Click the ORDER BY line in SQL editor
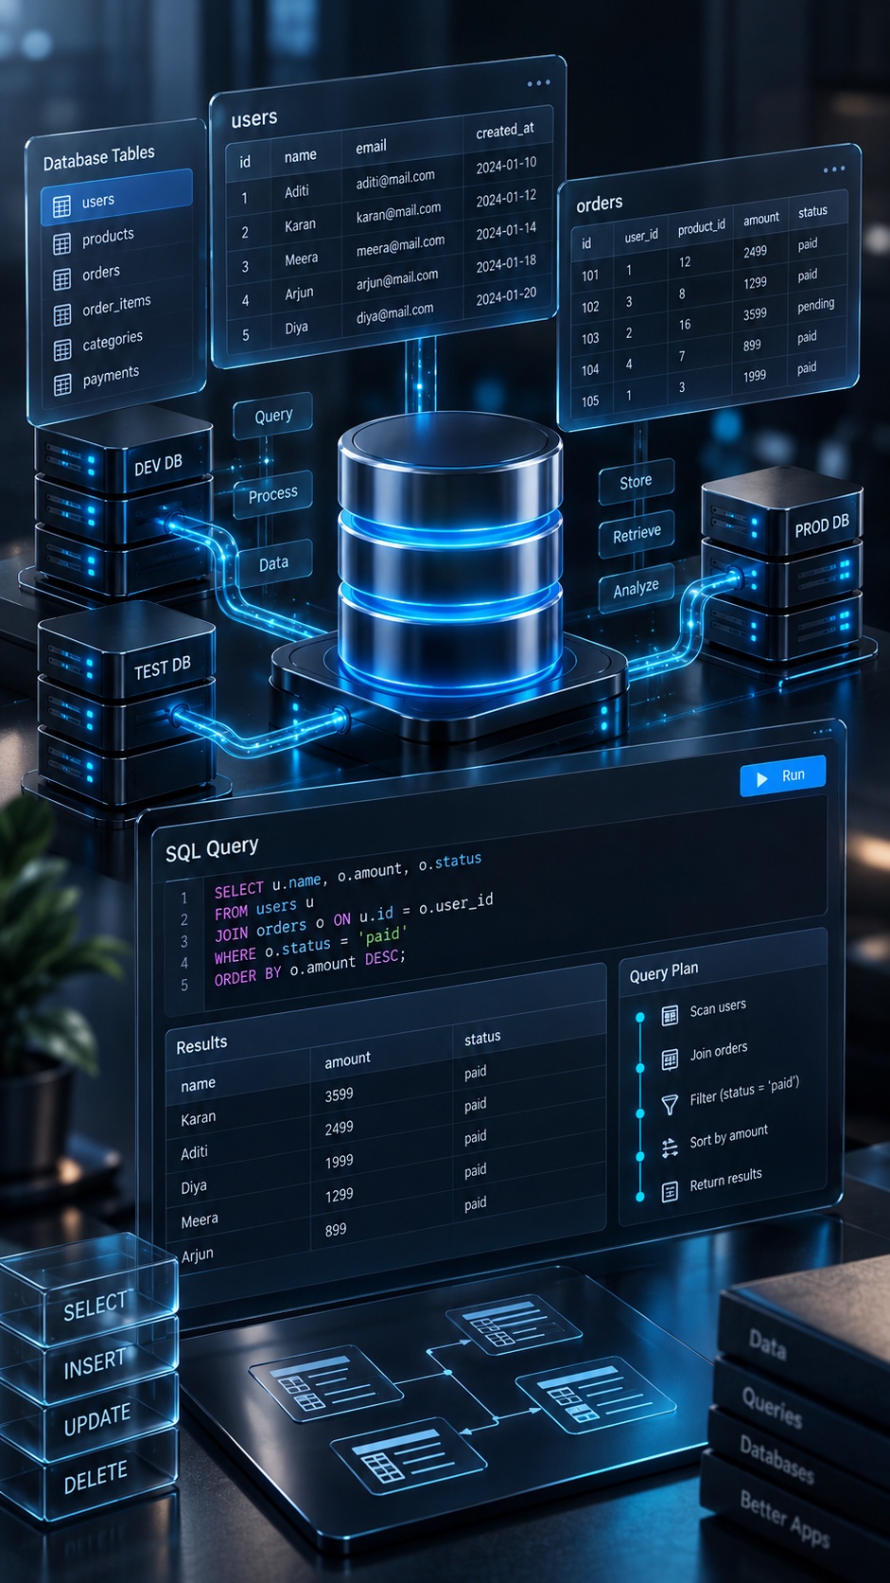The height and width of the screenshot is (1583, 890). click(x=309, y=967)
